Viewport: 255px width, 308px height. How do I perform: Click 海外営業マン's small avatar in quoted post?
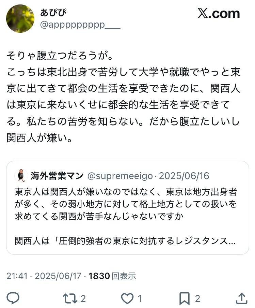pyautogui.click(x=21, y=176)
